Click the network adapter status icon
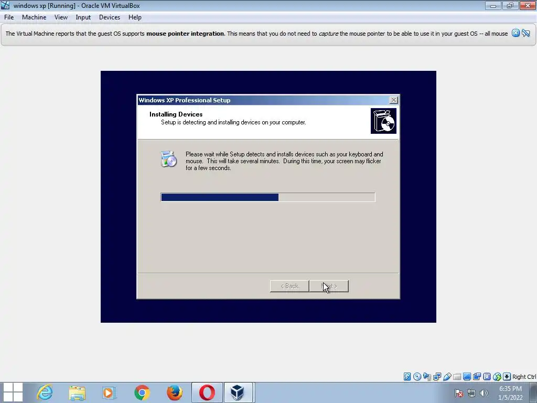Image resolution: width=537 pixels, height=403 pixels. pyautogui.click(x=437, y=377)
